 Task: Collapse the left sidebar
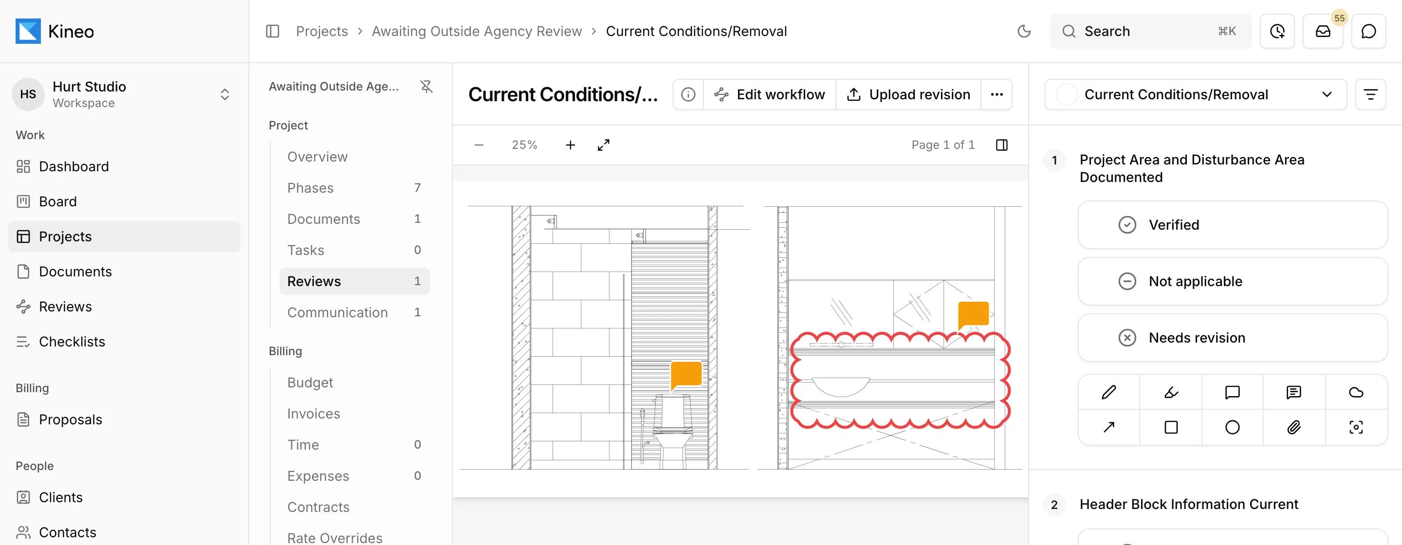tap(272, 31)
